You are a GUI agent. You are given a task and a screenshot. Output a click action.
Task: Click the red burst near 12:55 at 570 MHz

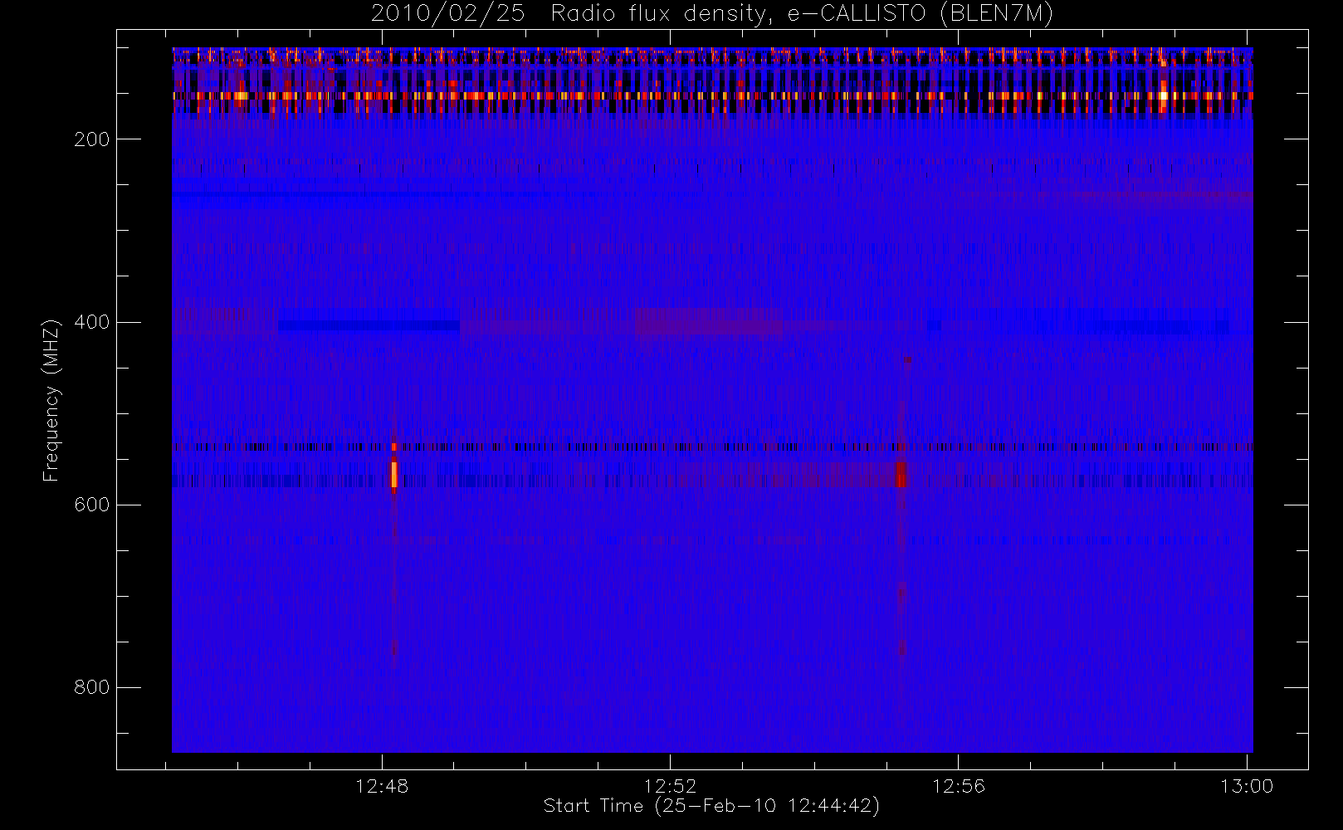(901, 474)
